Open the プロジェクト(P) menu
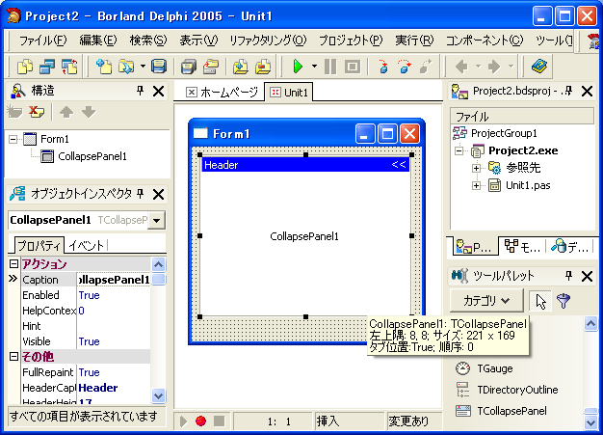 351,41
